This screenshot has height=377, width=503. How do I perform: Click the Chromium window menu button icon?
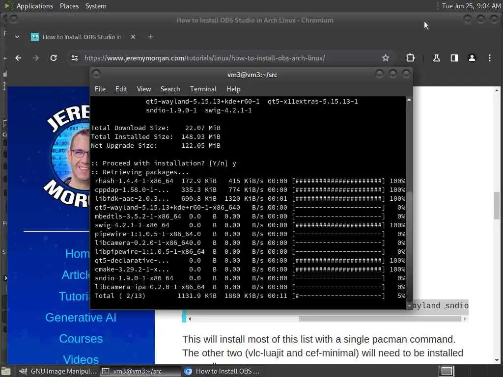[13, 19]
